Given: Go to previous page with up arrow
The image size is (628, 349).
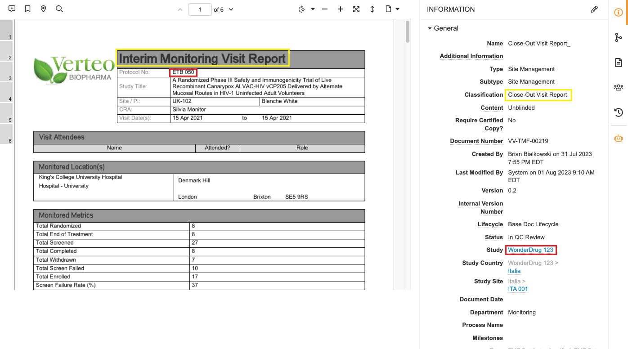Looking at the screenshot, I should [x=180, y=9].
